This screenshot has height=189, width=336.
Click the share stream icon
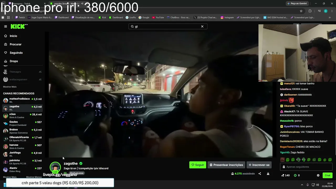(x=260, y=174)
